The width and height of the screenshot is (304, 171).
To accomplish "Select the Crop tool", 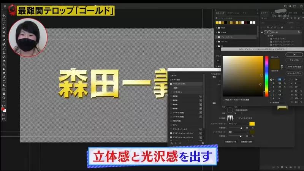I will coord(4,32).
